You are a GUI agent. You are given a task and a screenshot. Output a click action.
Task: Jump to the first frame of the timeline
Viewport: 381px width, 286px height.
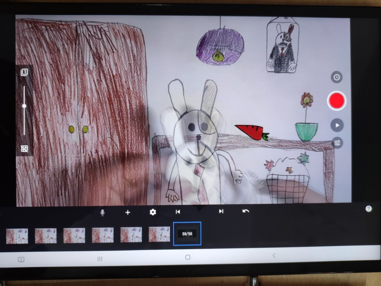click(x=178, y=211)
